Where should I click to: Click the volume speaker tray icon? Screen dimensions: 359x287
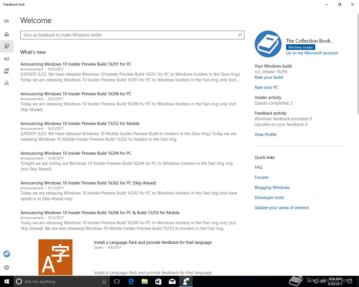tap(323, 281)
